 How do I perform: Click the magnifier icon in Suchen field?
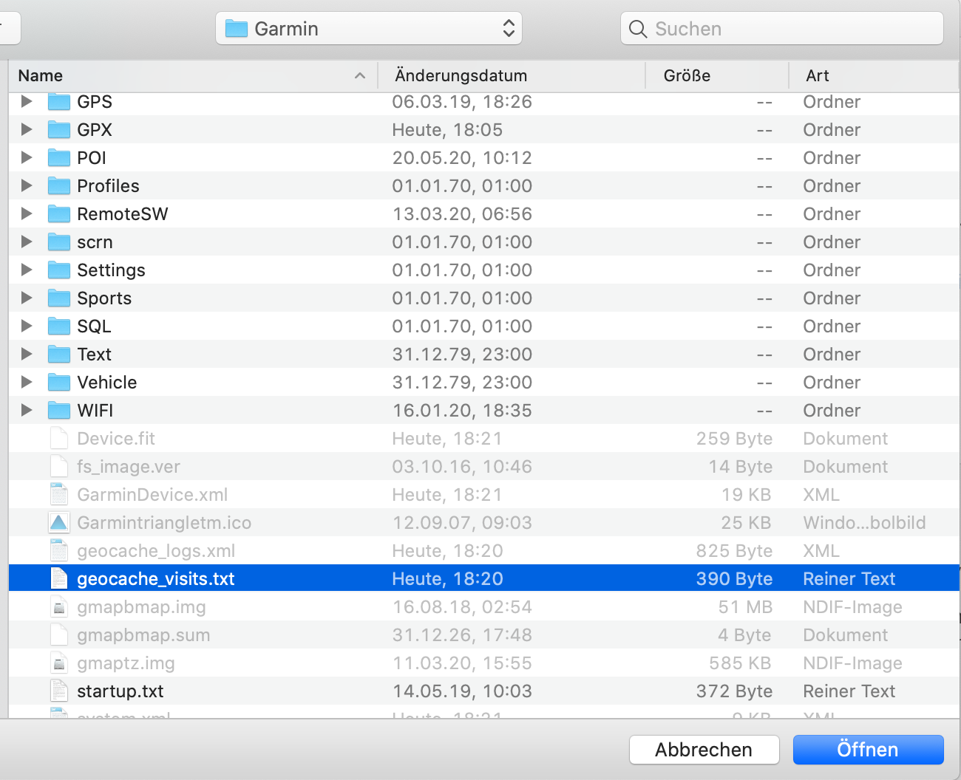[637, 29]
